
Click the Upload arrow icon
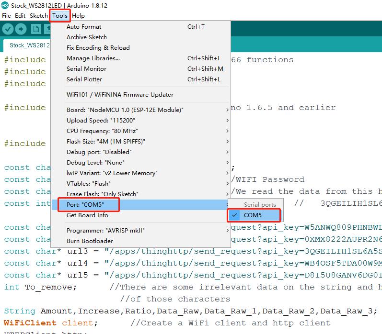point(21,29)
